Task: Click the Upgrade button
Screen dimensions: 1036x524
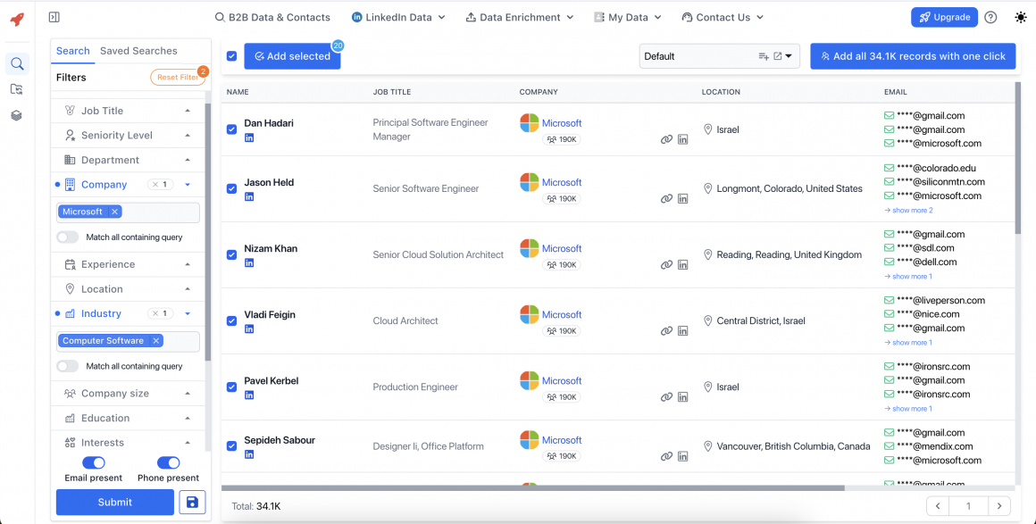Action: pos(944,17)
